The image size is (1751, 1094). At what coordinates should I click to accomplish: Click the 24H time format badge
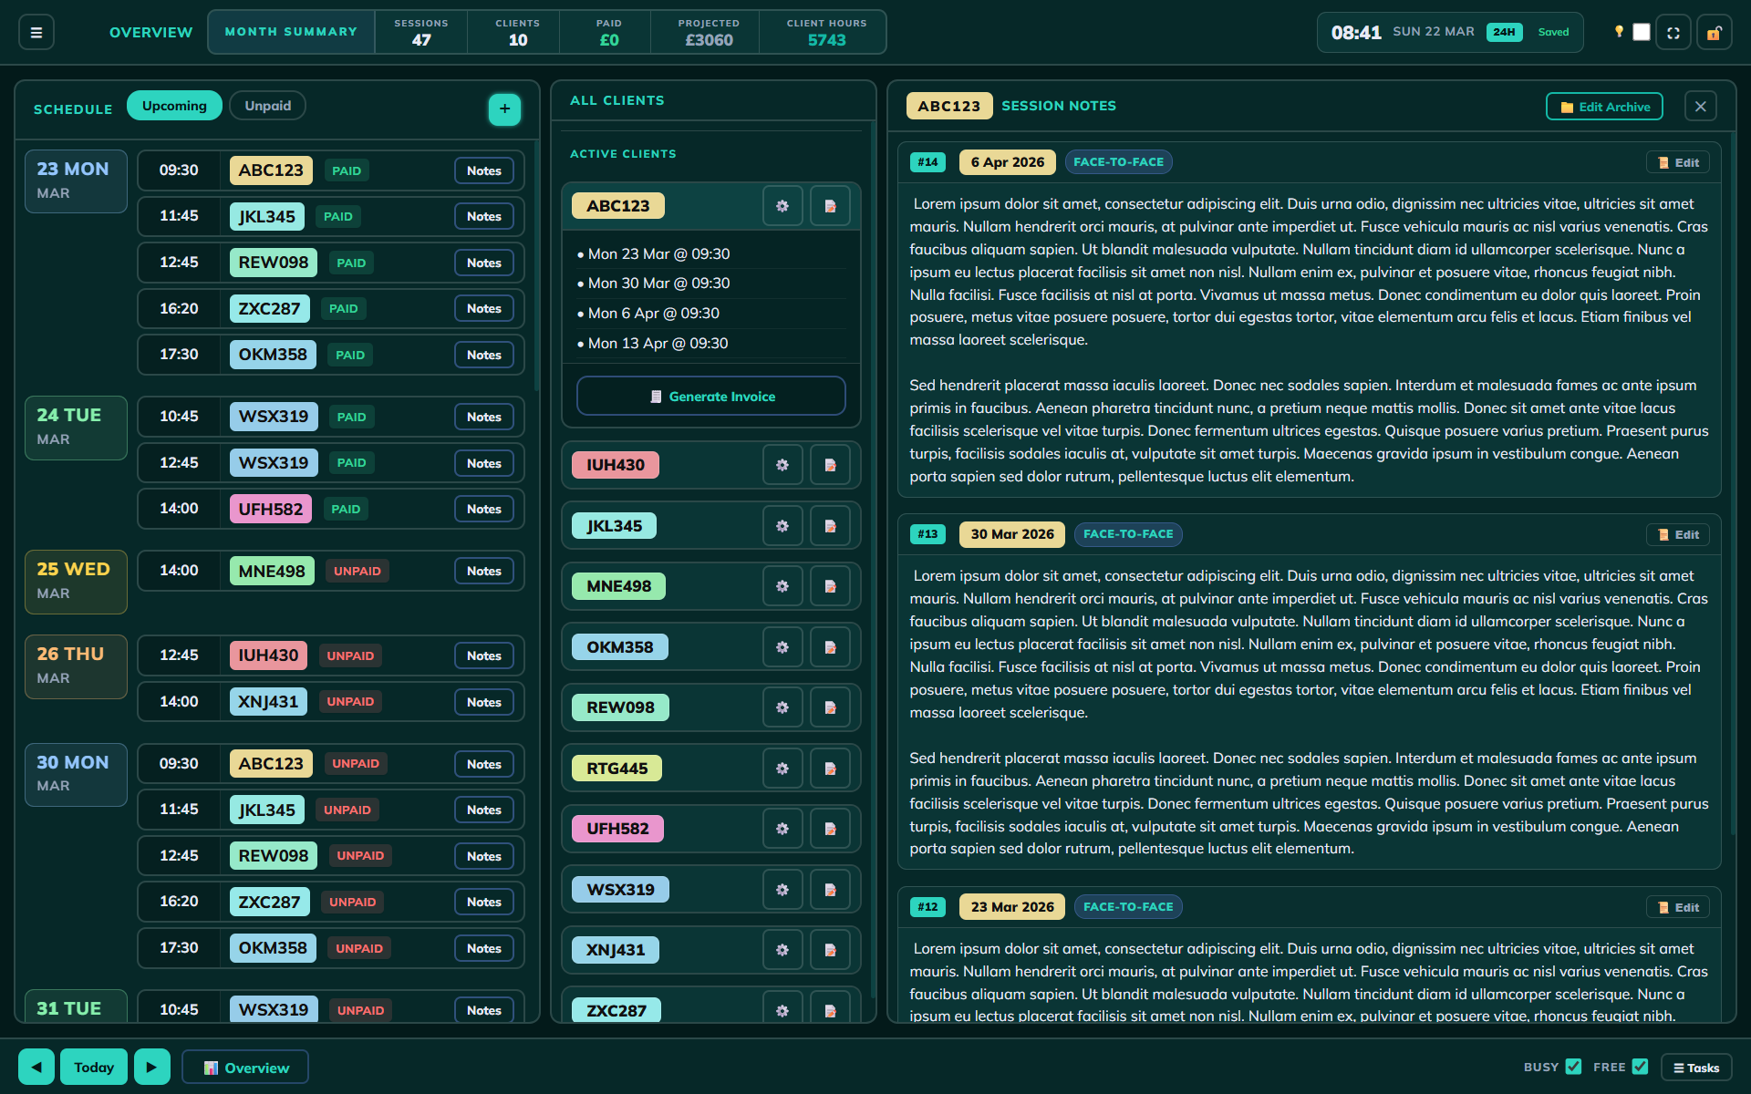tap(1504, 31)
